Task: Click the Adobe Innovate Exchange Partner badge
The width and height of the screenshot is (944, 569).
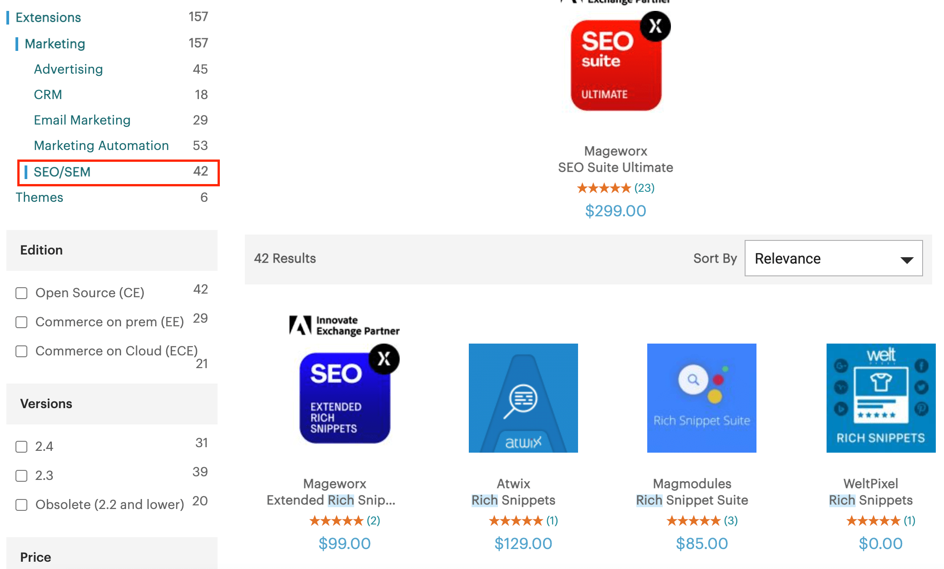Action: [345, 326]
